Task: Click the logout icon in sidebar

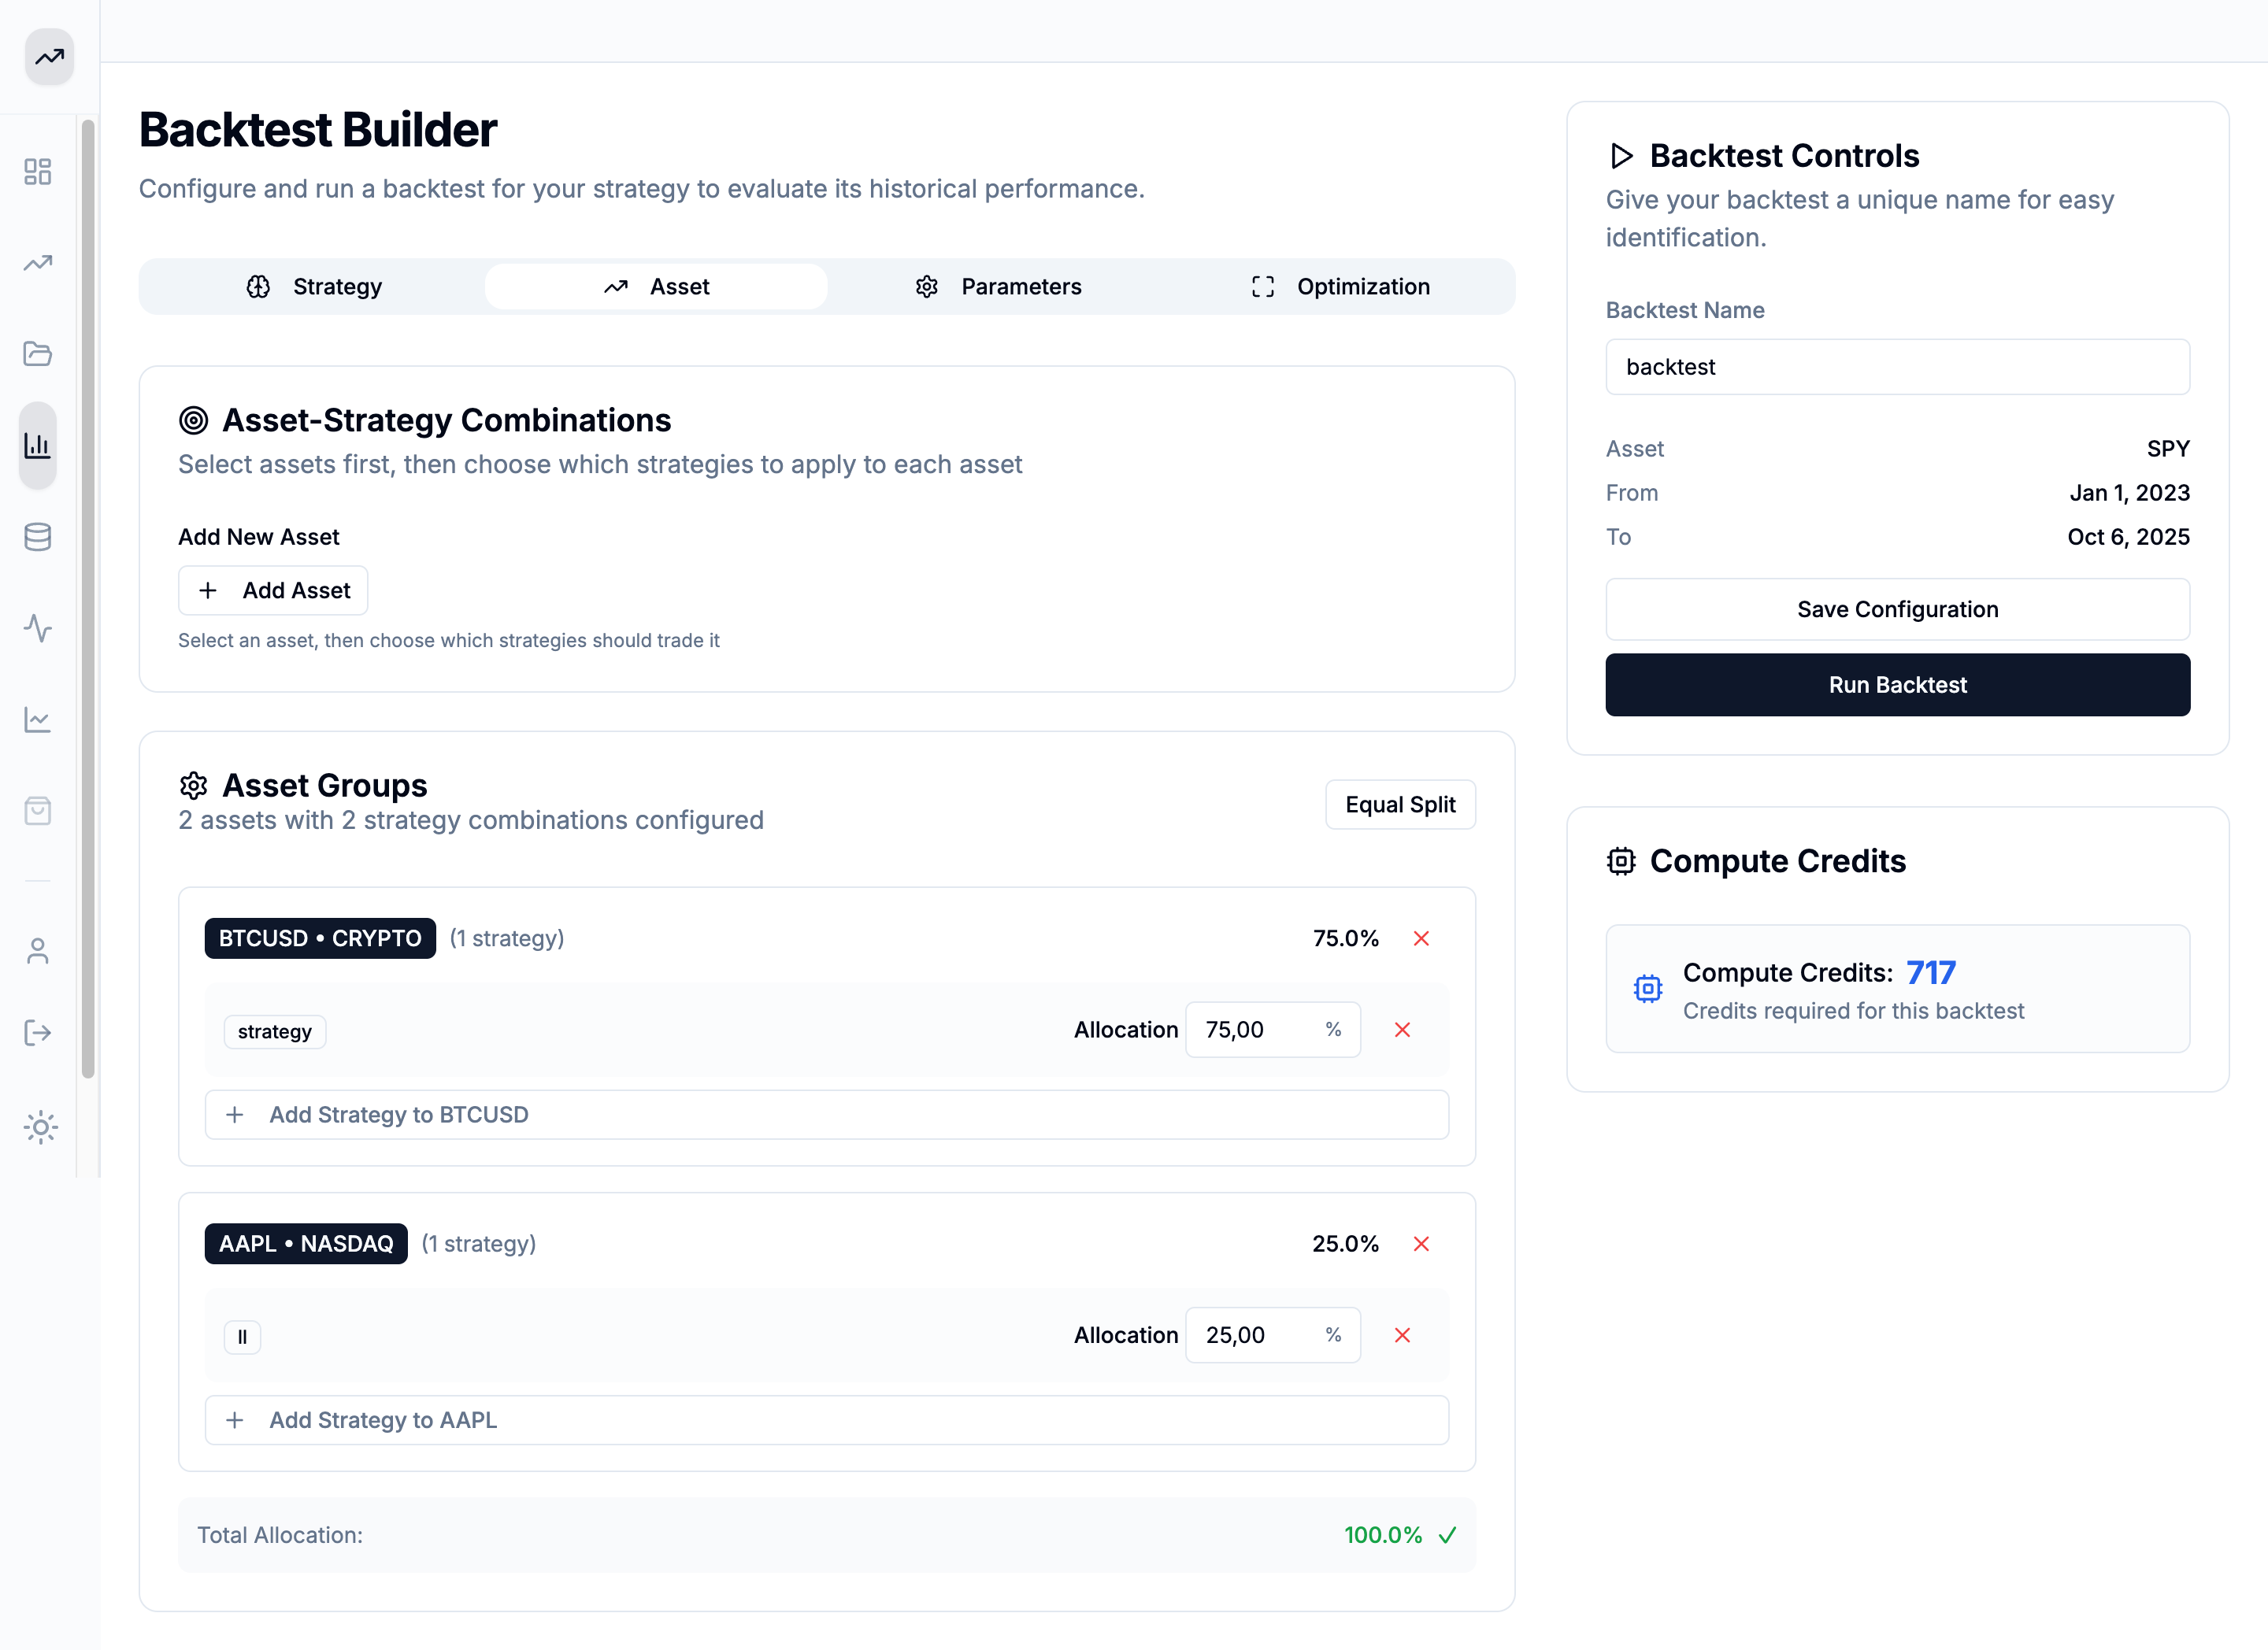Action: tap(38, 1032)
